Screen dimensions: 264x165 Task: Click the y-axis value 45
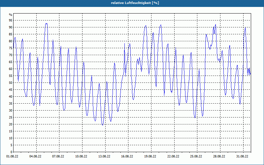(11, 89)
